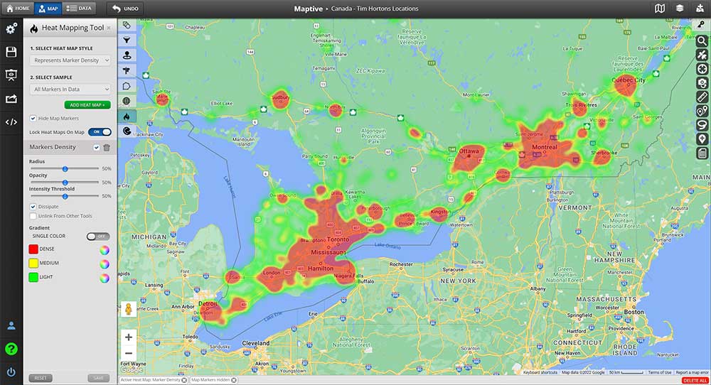Click the Add Heat Map button

click(x=87, y=104)
